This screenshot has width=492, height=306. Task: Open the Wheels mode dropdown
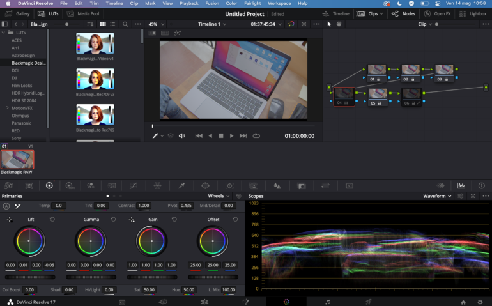point(219,196)
